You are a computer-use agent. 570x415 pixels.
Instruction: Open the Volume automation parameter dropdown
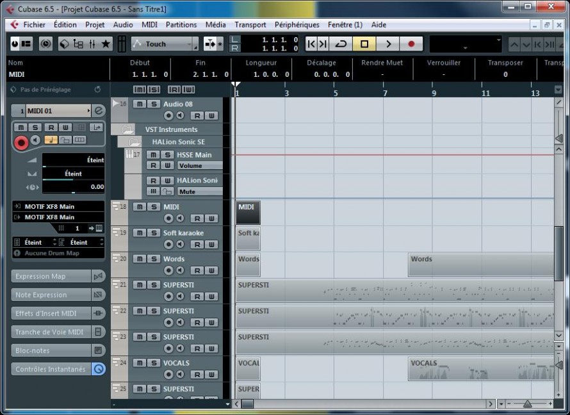tap(200, 166)
